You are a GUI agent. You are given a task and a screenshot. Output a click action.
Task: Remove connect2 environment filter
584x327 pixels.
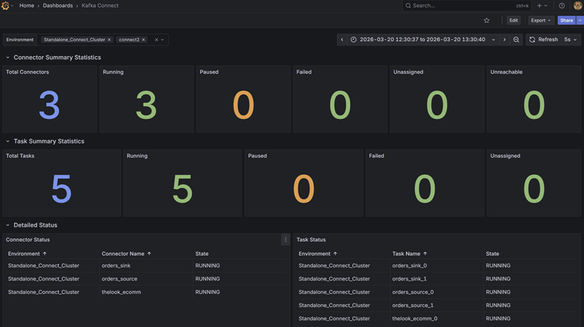144,40
